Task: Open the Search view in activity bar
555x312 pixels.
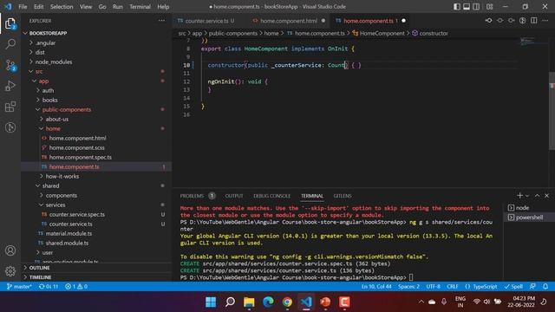Action: pyautogui.click(x=10, y=44)
